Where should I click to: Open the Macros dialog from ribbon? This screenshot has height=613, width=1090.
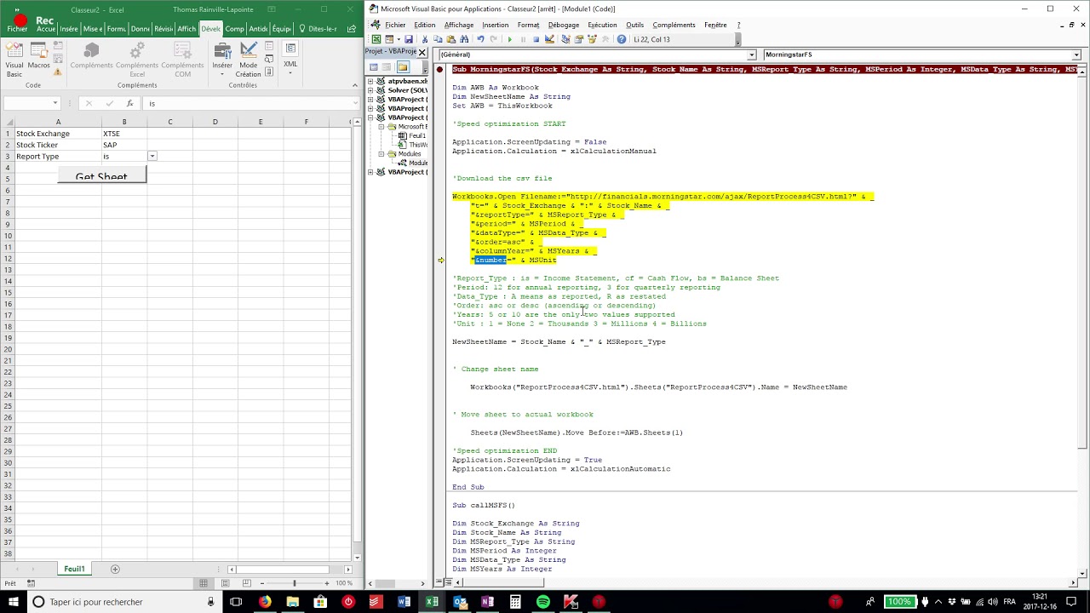click(38, 55)
